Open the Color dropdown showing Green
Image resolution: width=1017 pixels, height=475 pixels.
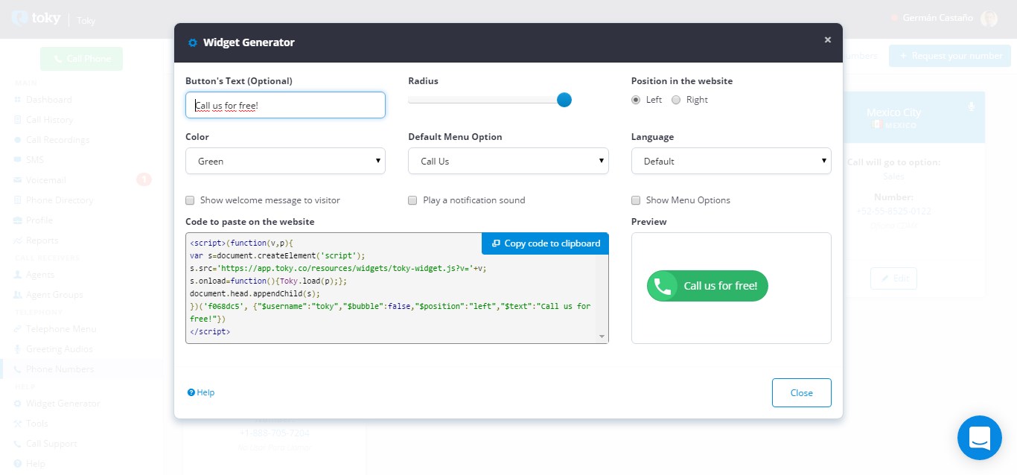285,161
